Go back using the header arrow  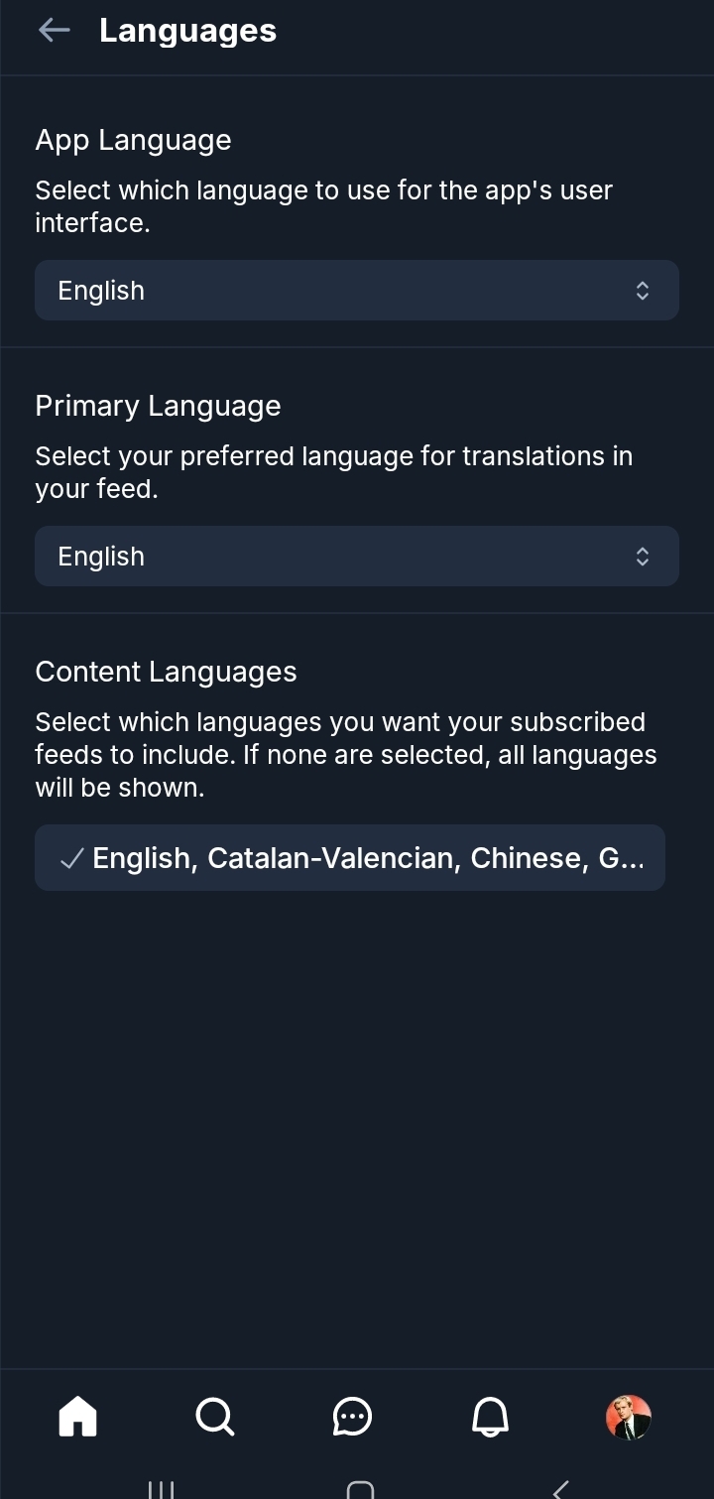54,31
